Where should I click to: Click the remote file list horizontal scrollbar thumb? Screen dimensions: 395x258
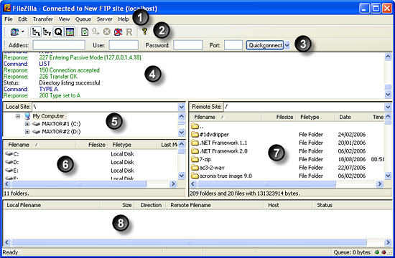(x=267, y=184)
